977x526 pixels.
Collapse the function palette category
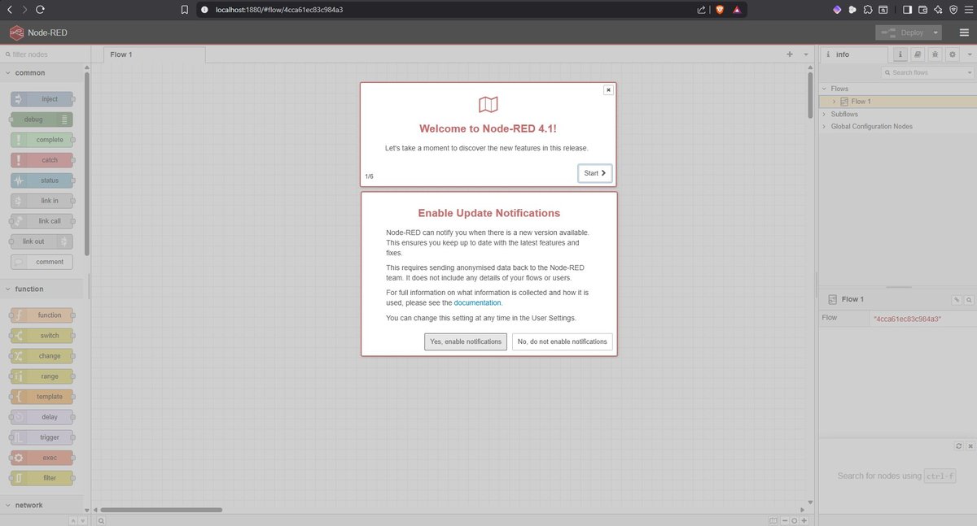coord(42,289)
